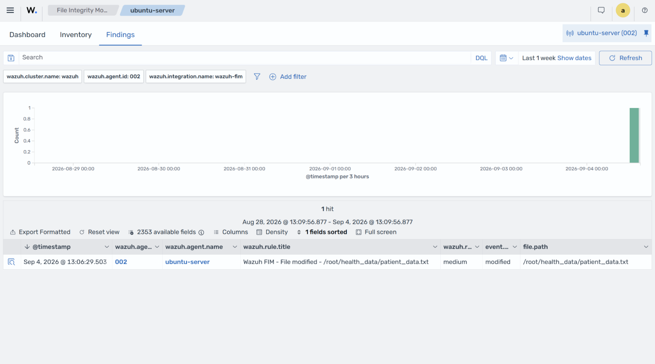The height and width of the screenshot is (364, 655).
Task: Open the Columns options
Action: 231,232
